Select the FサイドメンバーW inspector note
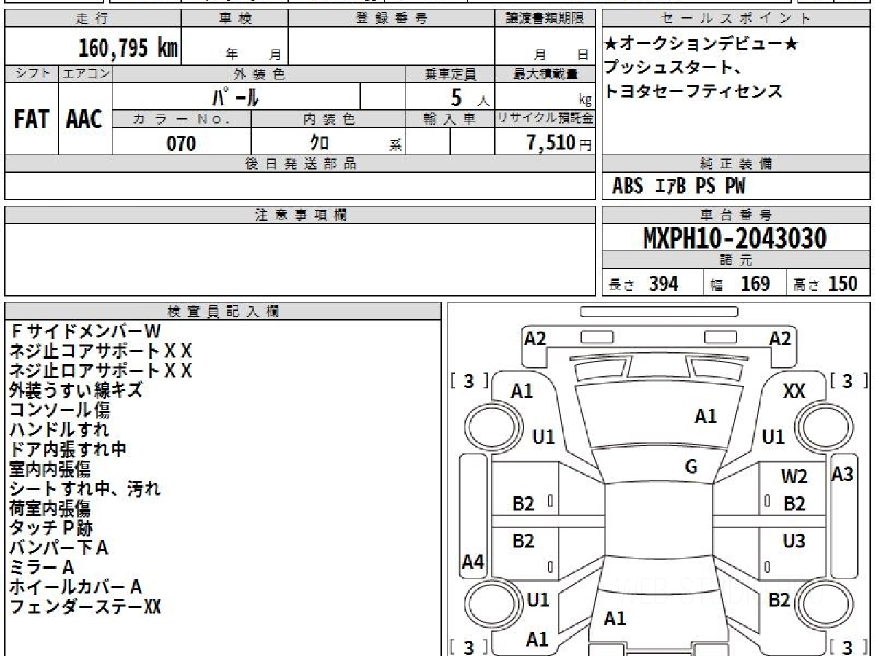This screenshot has width=875, height=656. (85, 332)
